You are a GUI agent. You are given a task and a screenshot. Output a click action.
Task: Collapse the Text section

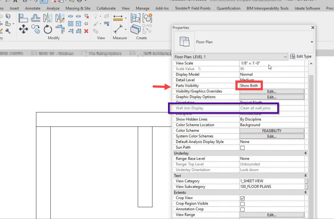click(x=305, y=176)
